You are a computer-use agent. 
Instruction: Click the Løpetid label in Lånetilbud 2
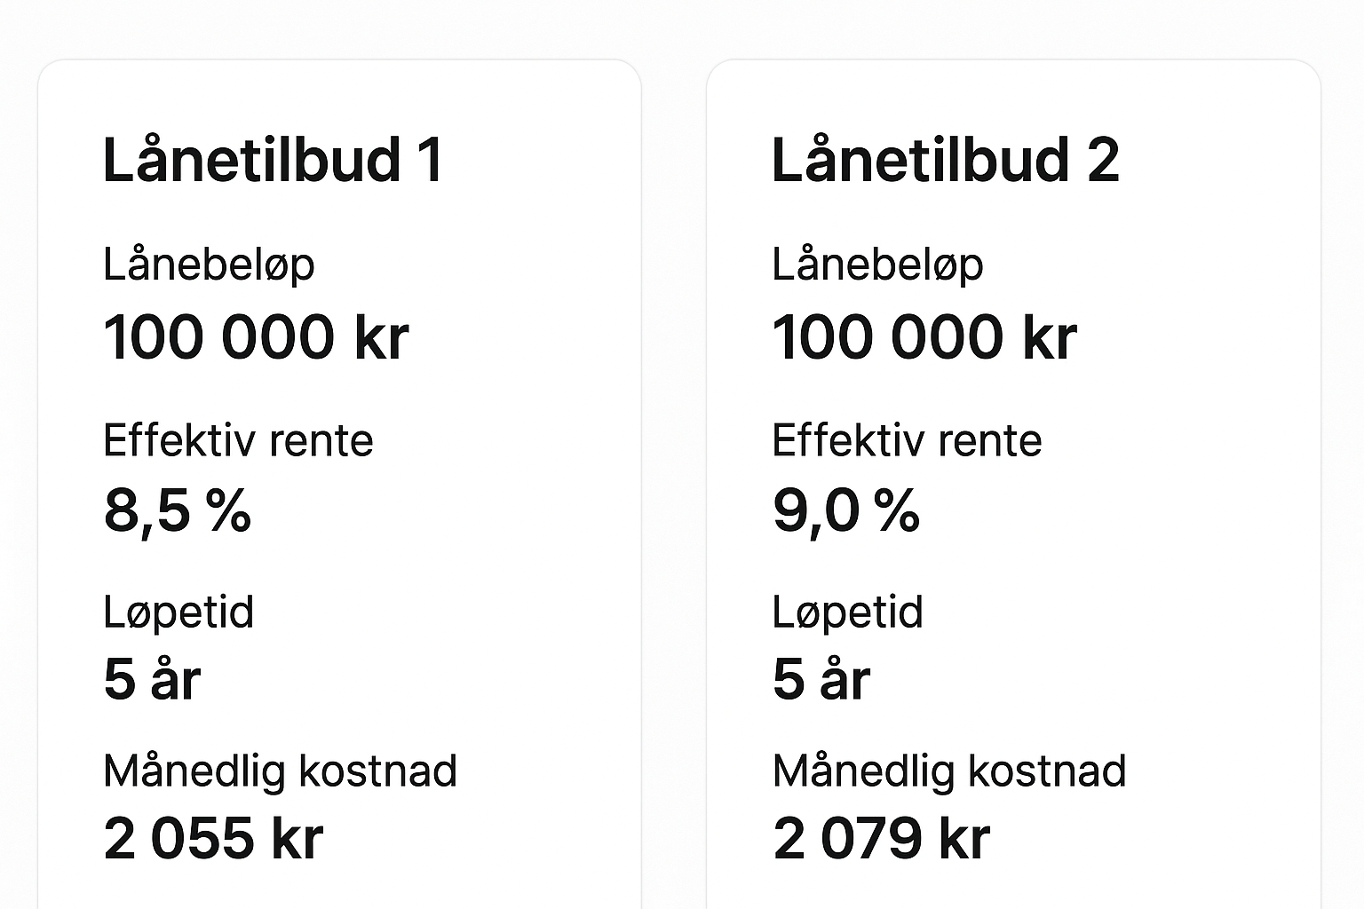tap(847, 613)
